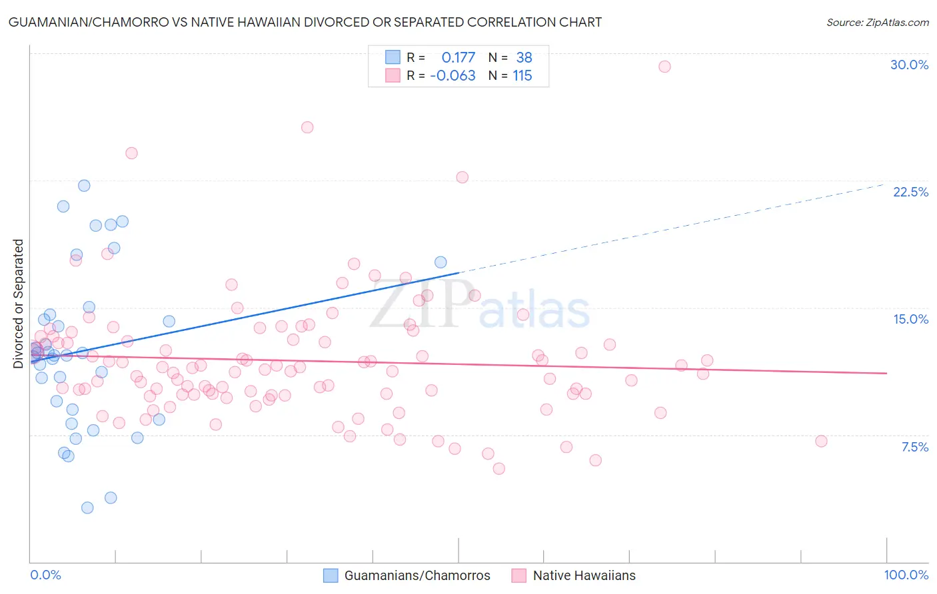
Task: Click the 0.0% x-axis label
Action: (45, 575)
